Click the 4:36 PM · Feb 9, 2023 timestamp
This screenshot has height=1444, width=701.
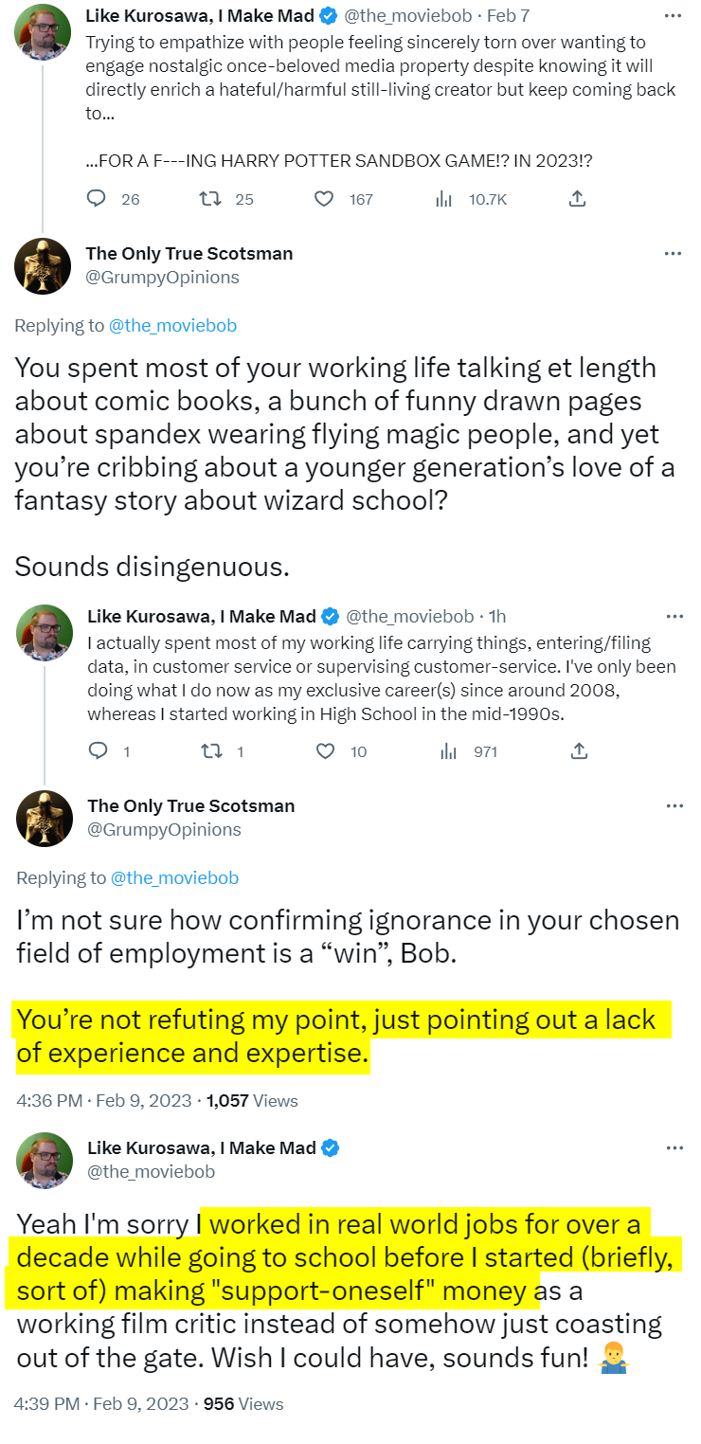click(104, 1101)
